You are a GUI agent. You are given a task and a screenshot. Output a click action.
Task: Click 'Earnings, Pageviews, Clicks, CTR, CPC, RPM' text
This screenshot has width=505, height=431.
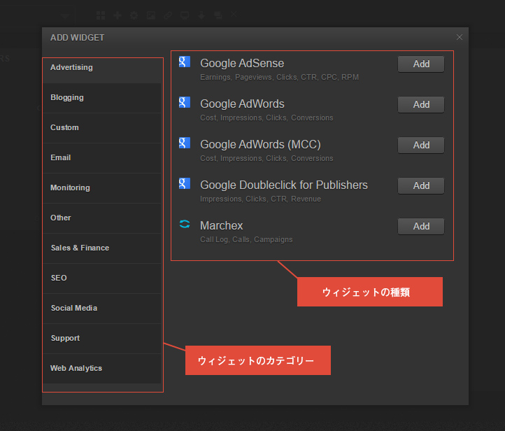click(x=279, y=77)
